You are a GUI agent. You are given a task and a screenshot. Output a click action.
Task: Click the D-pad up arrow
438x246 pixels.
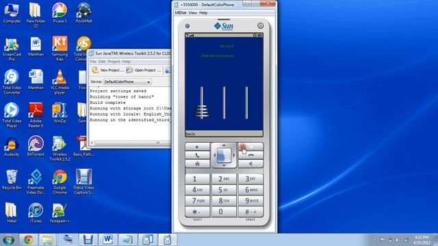point(224,146)
